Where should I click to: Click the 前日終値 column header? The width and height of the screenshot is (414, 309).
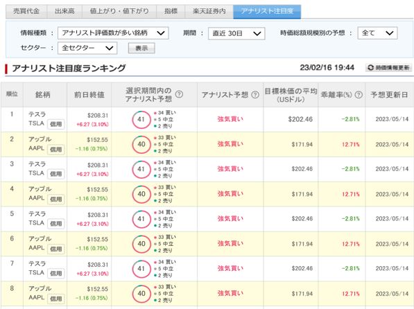click(x=89, y=95)
